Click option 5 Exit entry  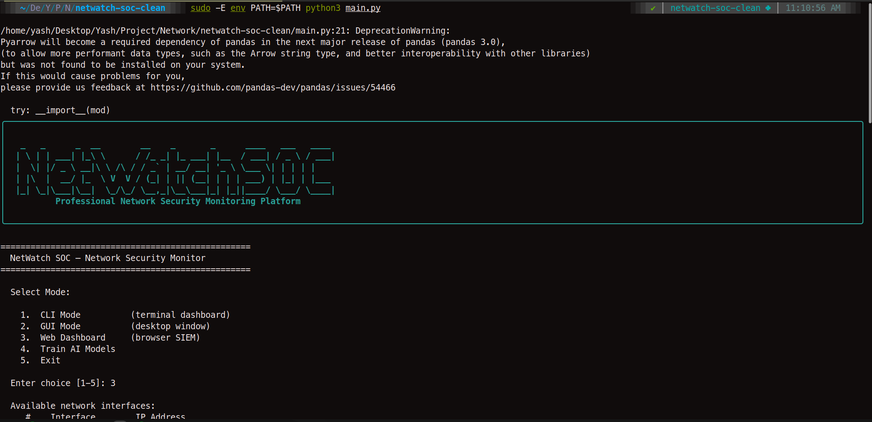(41, 360)
